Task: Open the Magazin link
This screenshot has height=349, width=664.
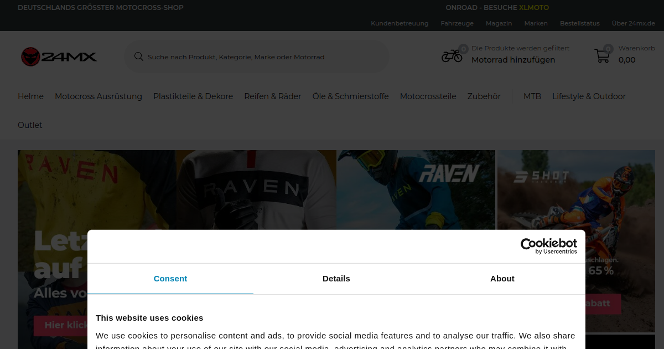Action: pos(499,23)
